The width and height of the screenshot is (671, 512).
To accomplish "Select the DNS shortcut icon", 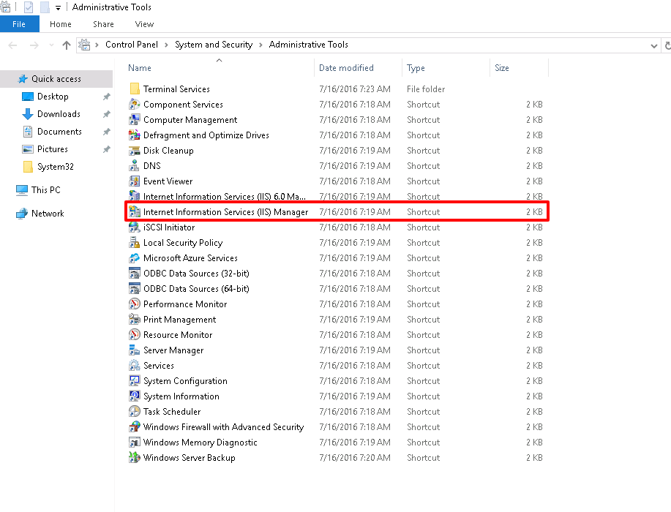I will pyautogui.click(x=135, y=166).
